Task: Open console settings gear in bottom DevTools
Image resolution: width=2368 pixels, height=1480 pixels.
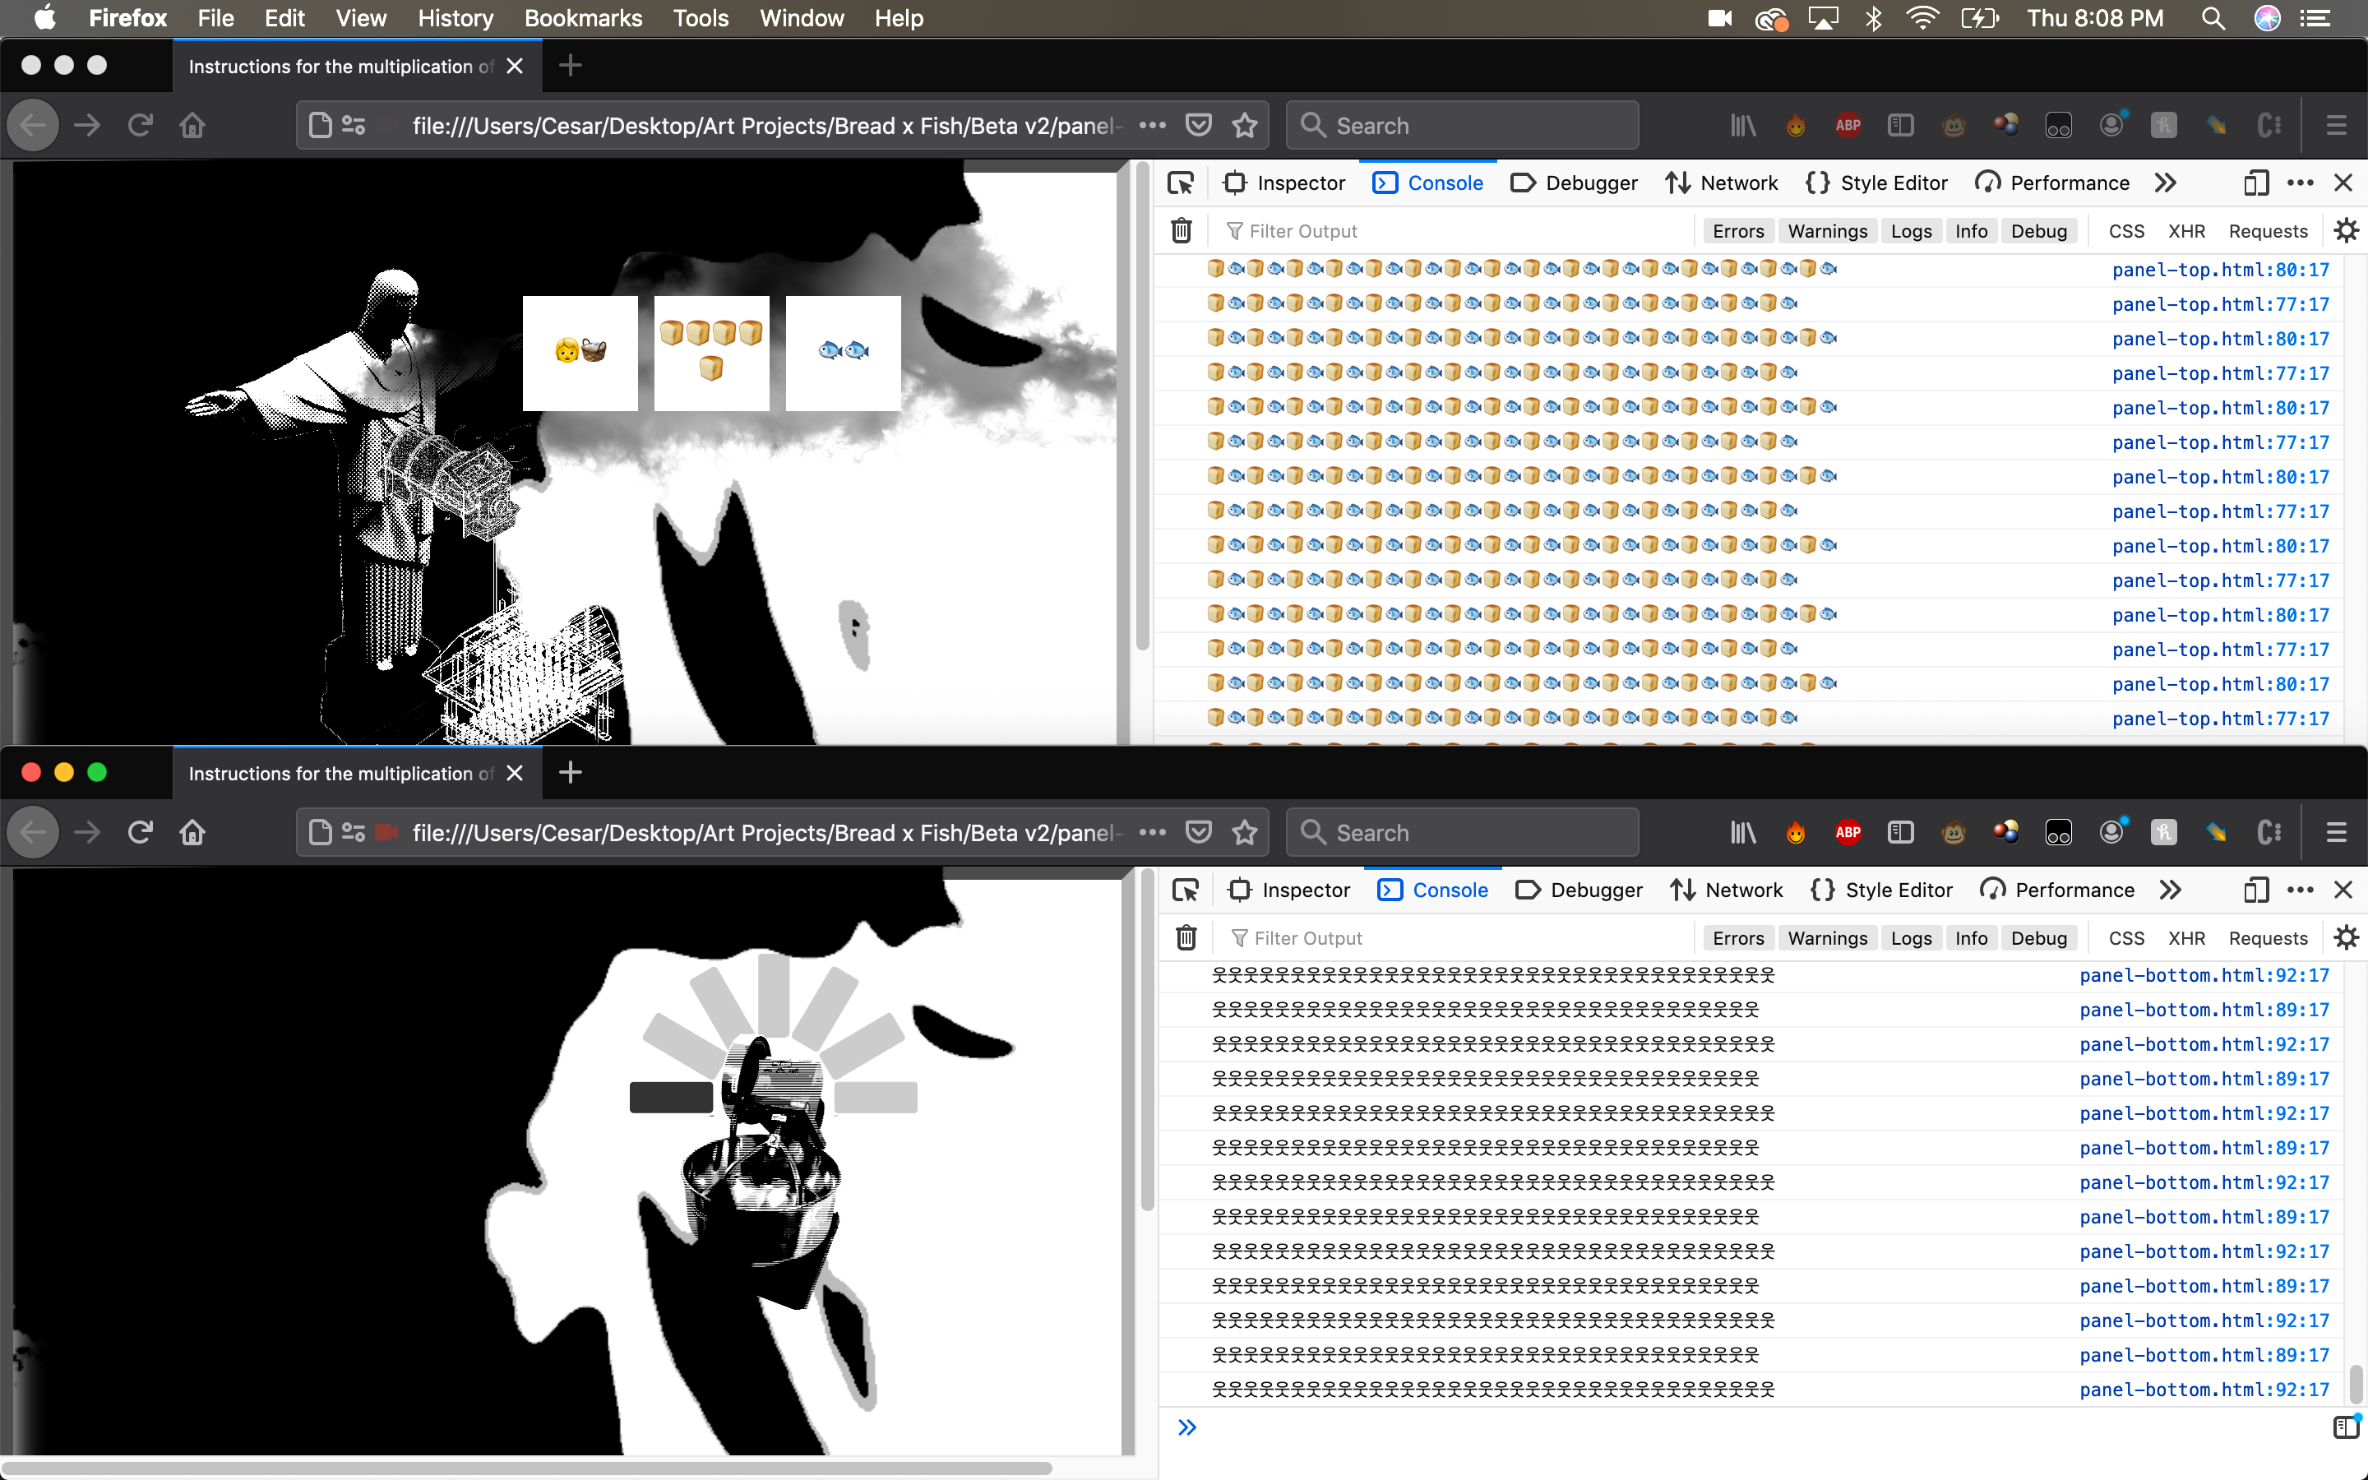Action: (x=2346, y=937)
